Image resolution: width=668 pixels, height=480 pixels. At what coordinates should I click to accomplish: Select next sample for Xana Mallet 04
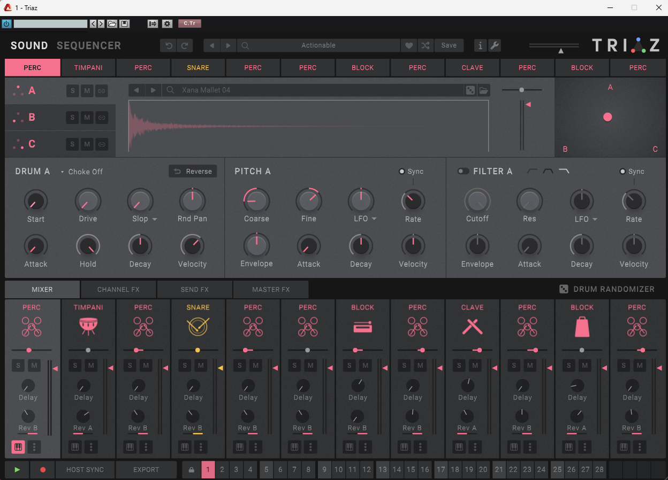(x=153, y=90)
